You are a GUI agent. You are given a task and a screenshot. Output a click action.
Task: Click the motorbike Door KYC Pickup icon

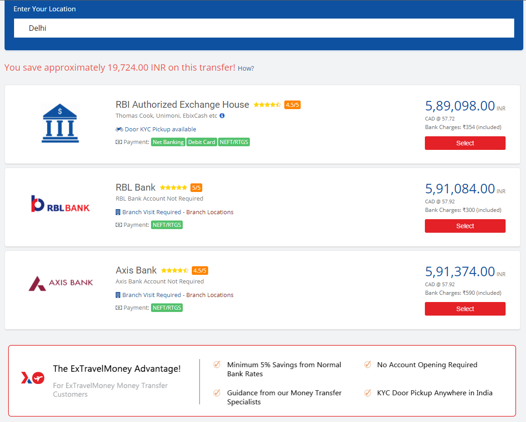119,129
